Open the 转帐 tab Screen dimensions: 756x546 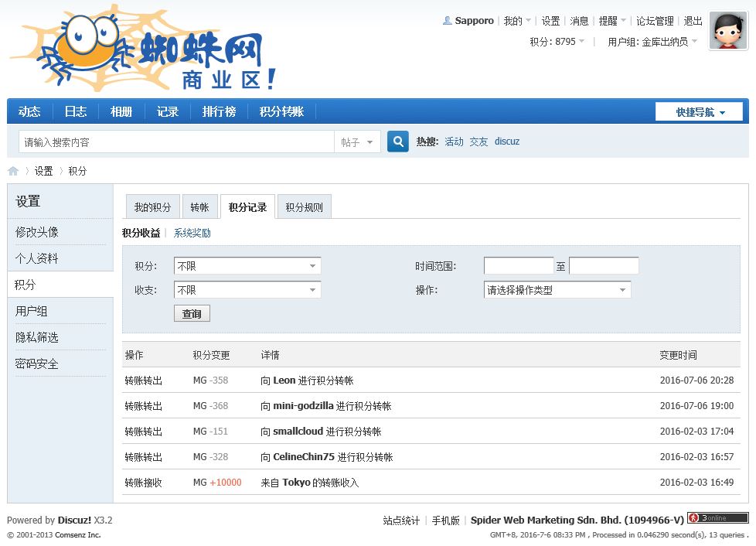pos(199,207)
